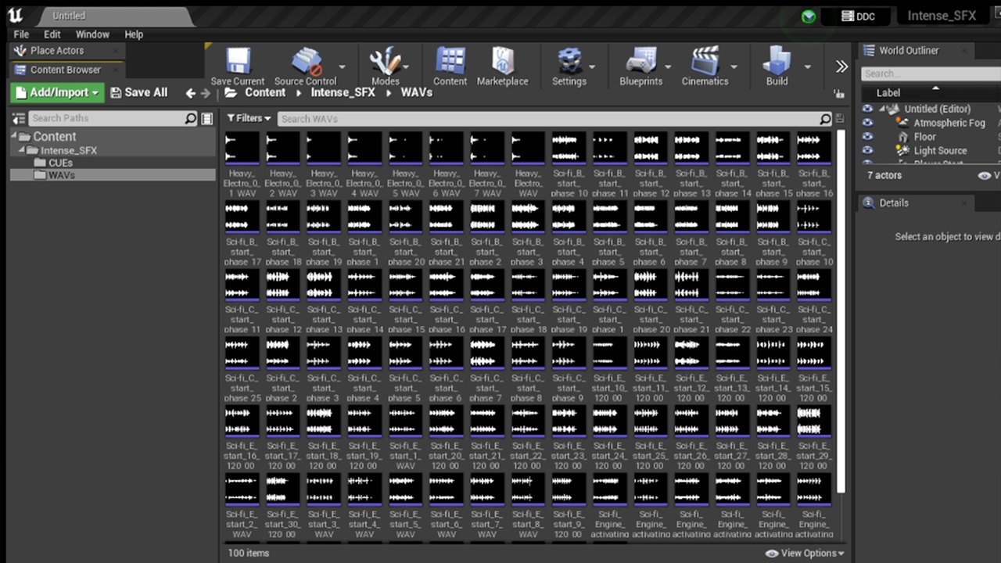Open View Options in the Content Browser
The height and width of the screenshot is (563, 1001).
pos(805,553)
